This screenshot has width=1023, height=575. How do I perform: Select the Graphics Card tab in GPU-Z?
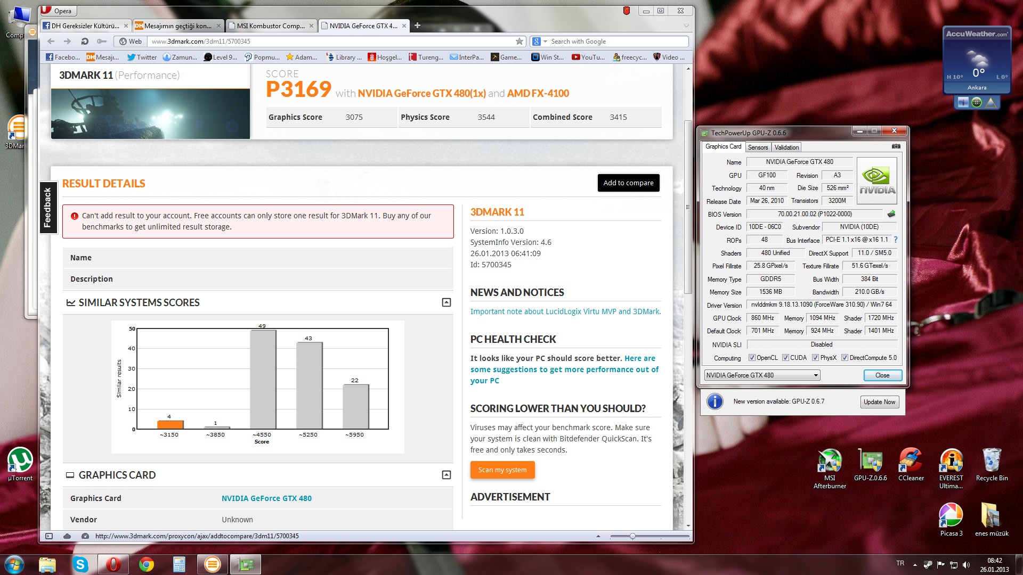click(x=723, y=146)
